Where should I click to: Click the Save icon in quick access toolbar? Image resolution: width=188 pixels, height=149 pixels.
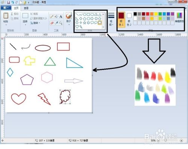tap(8, 2)
